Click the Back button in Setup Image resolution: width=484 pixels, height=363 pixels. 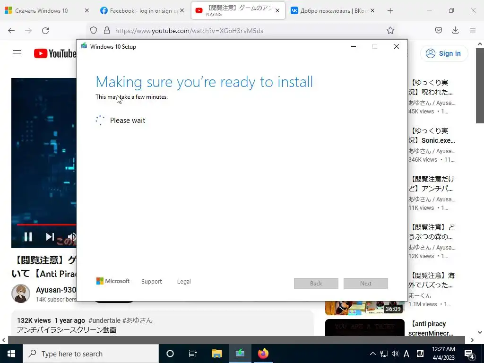(316, 284)
